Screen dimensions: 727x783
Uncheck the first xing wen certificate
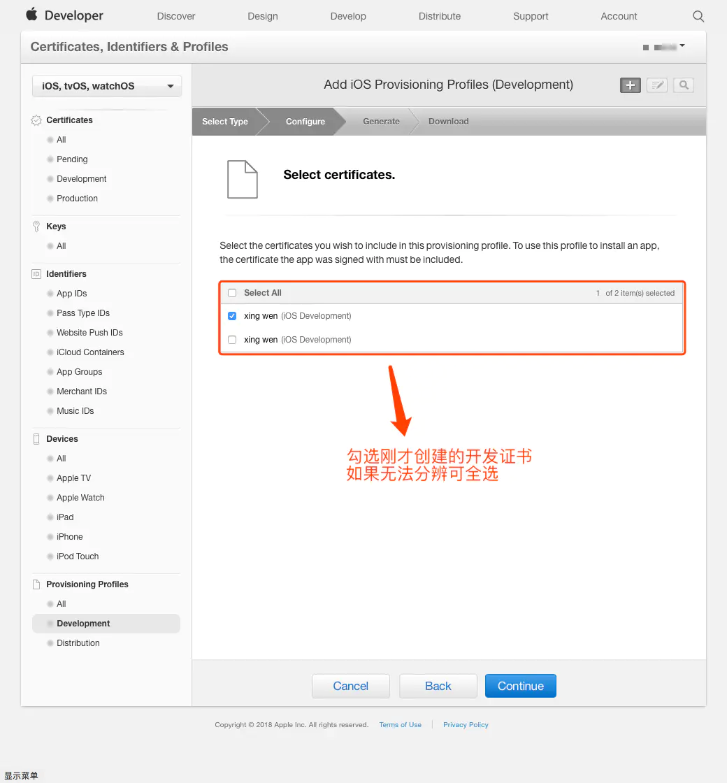(x=232, y=316)
